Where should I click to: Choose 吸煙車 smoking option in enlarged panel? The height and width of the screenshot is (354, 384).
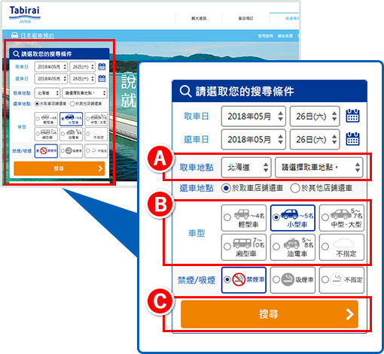pyautogui.click(x=293, y=280)
